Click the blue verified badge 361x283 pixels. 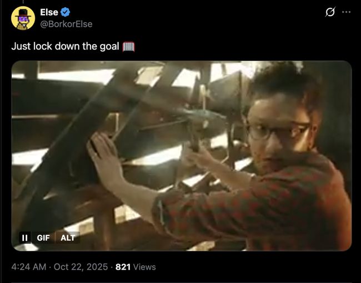point(66,12)
